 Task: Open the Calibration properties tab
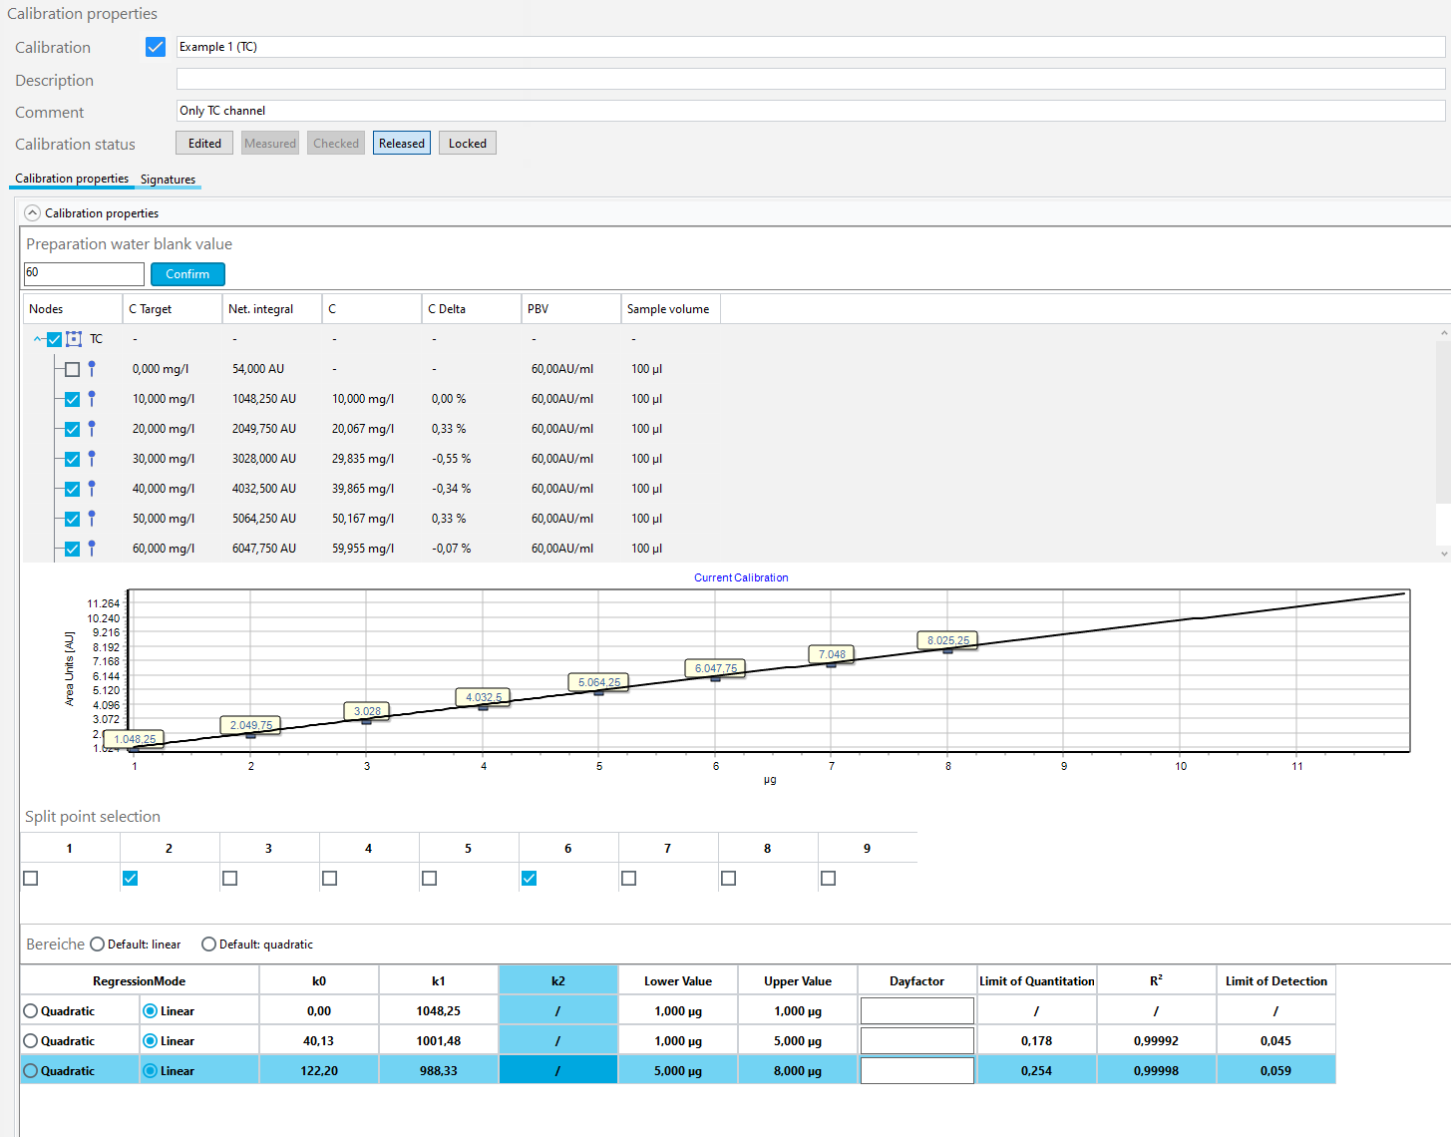click(72, 179)
